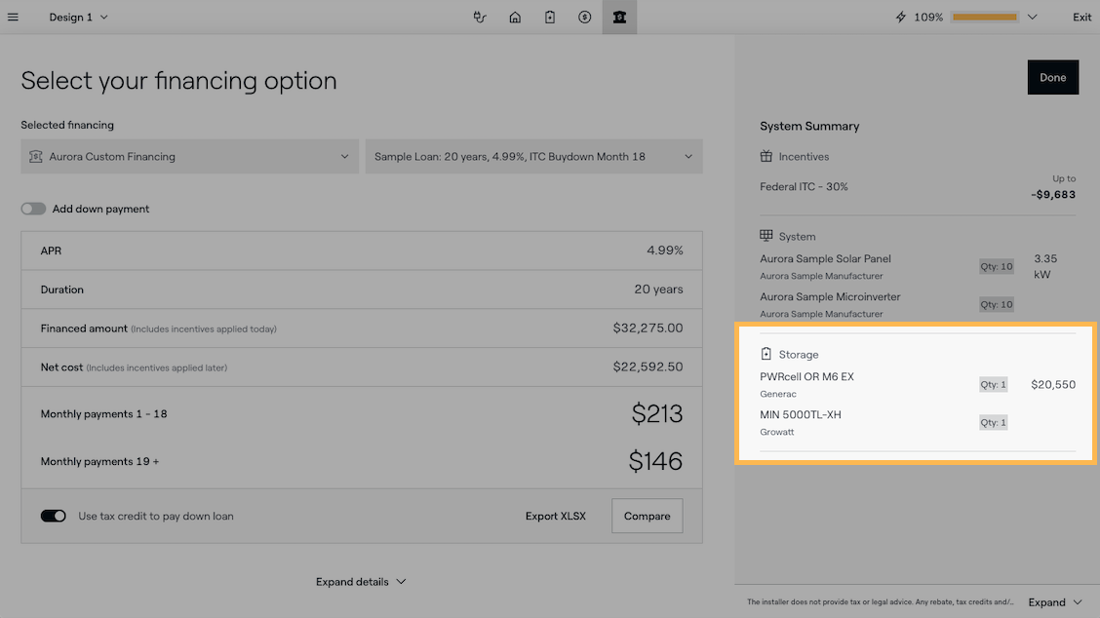Open the battery storage step icon
Image resolution: width=1100 pixels, height=618 pixels.
550,17
